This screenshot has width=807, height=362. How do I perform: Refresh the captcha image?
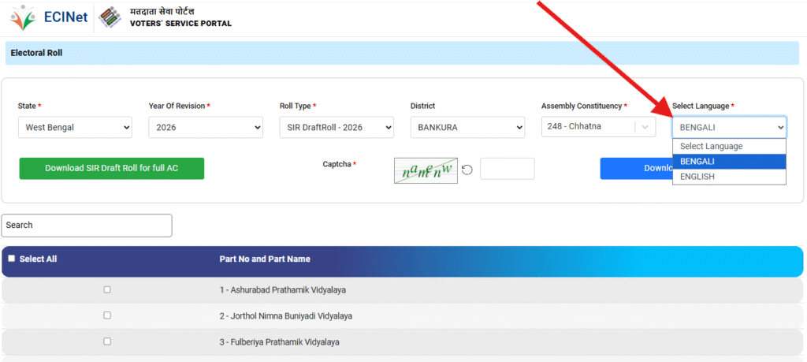click(x=467, y=169)
